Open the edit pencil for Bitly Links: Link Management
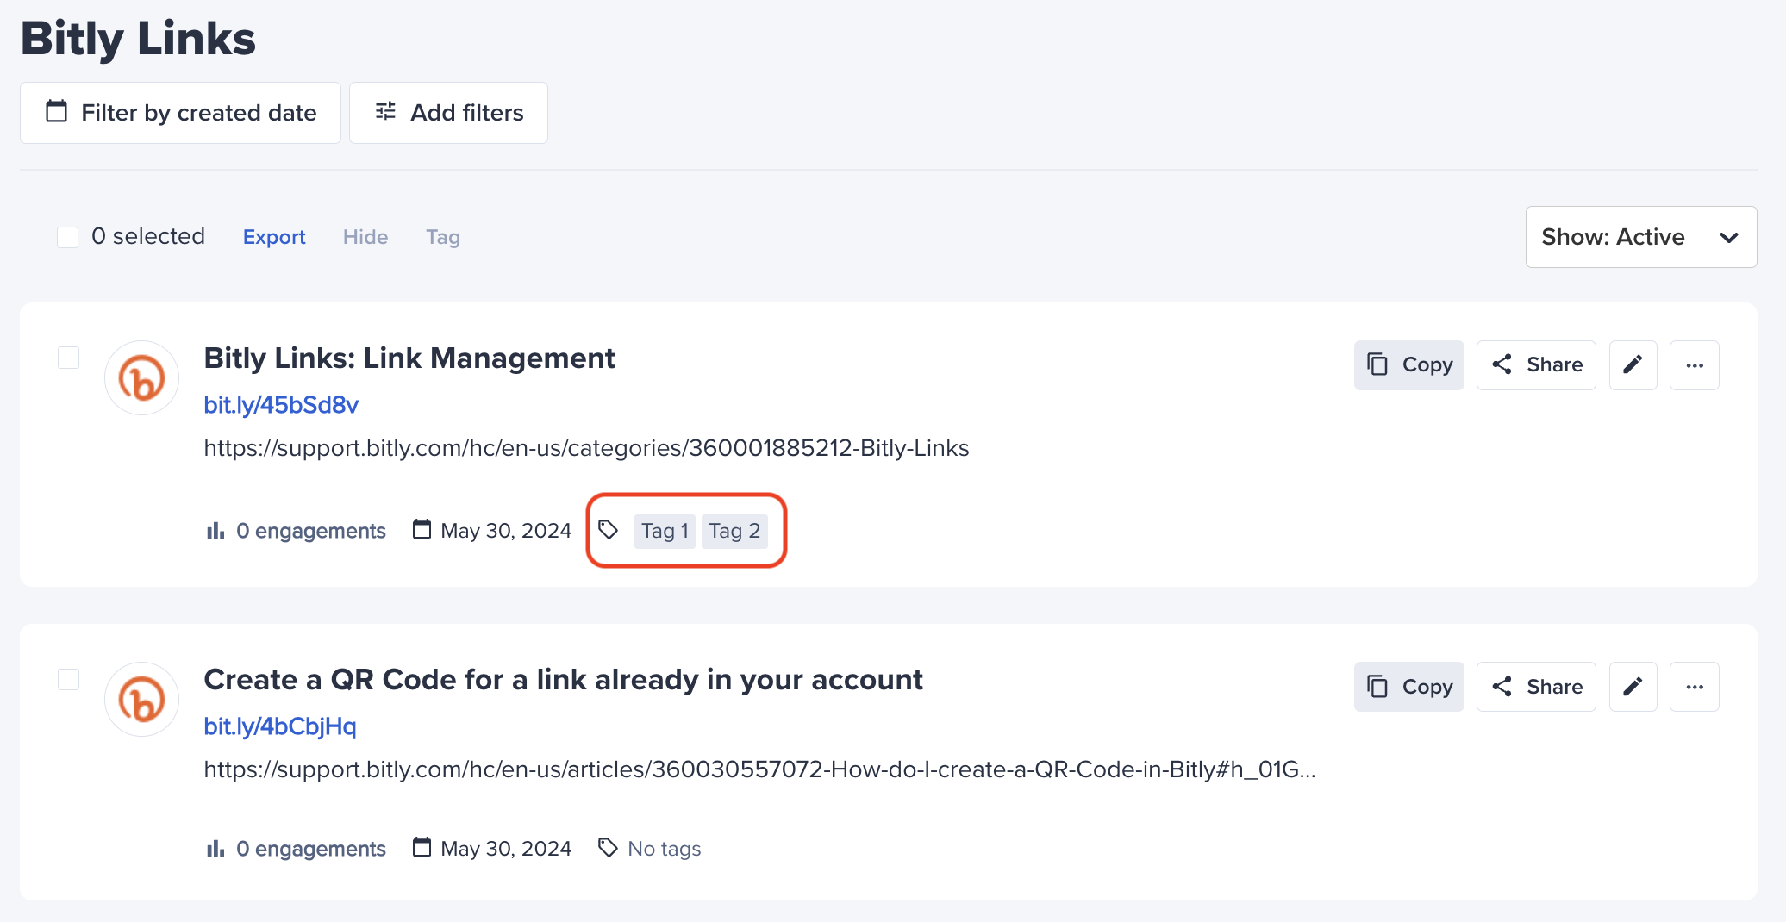Viewport: 1786px width, 922px height. click(1633, 364)
